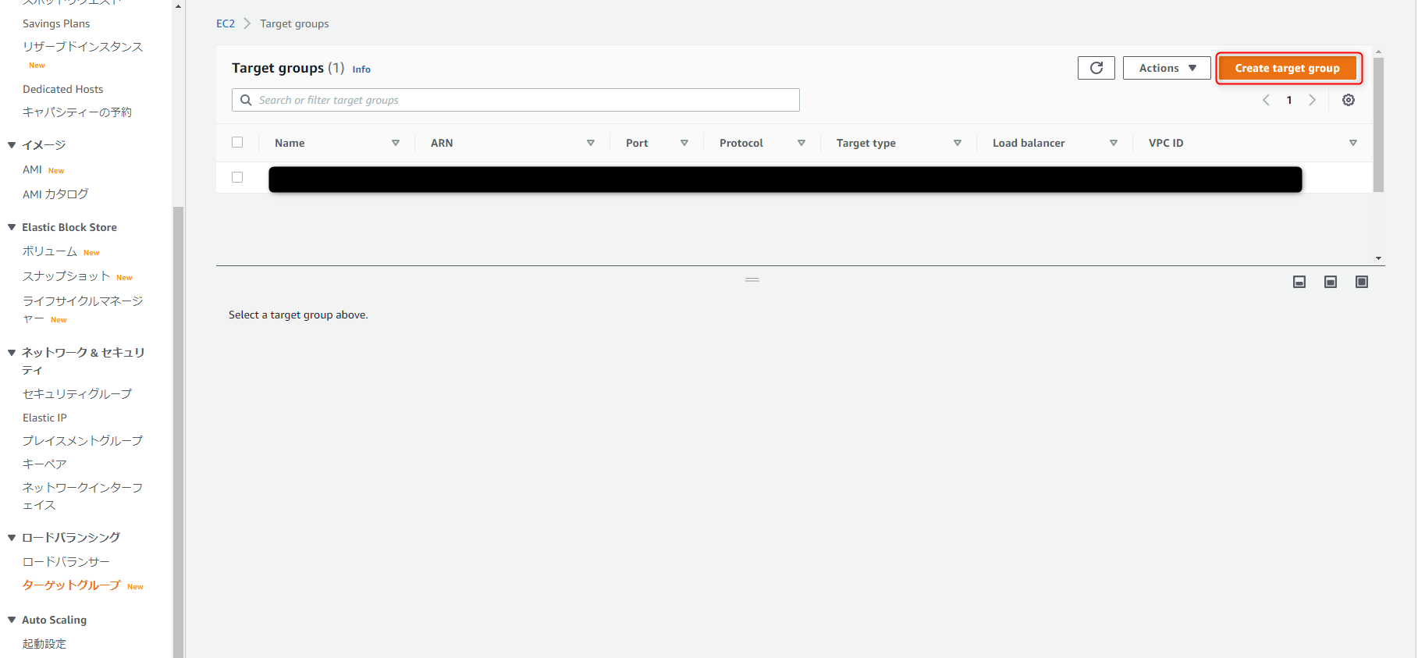Open 起動設定 in sidebar
The height and width of the screenshot is (658, 1418).
[44, 644]
